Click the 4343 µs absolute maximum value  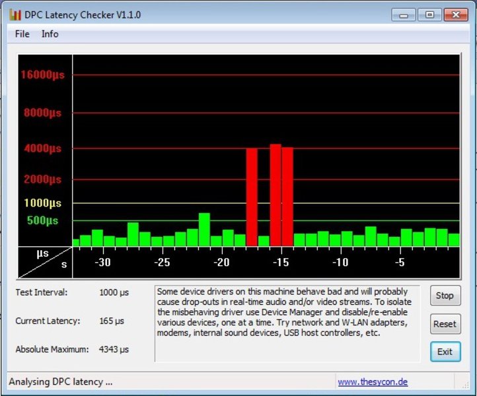click(x=114, y=349)
